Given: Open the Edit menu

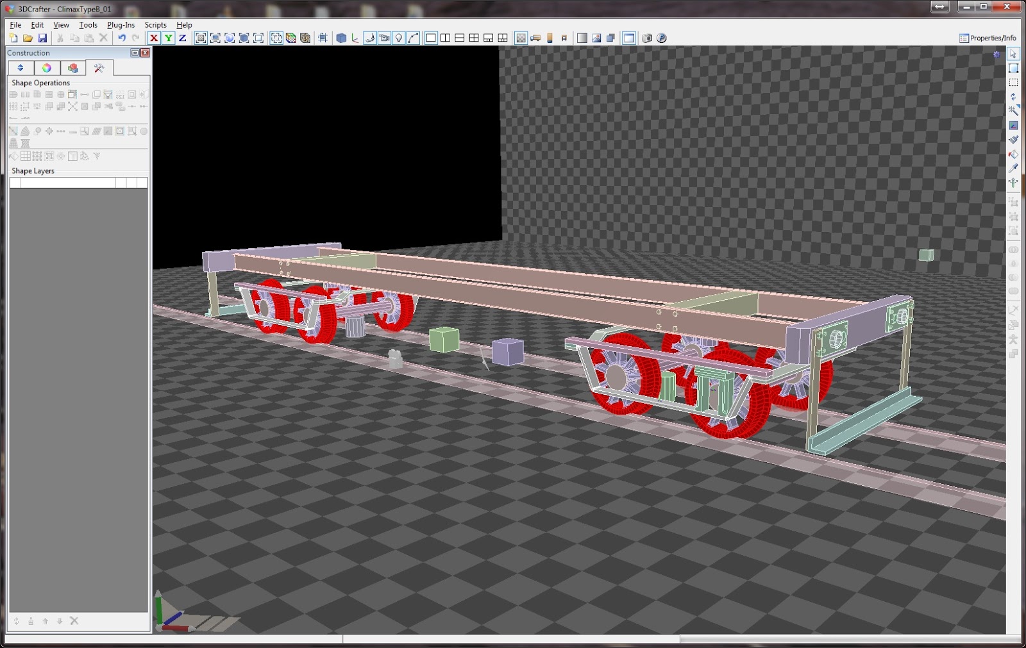Looking at the screenshot, I should [37, 25].
